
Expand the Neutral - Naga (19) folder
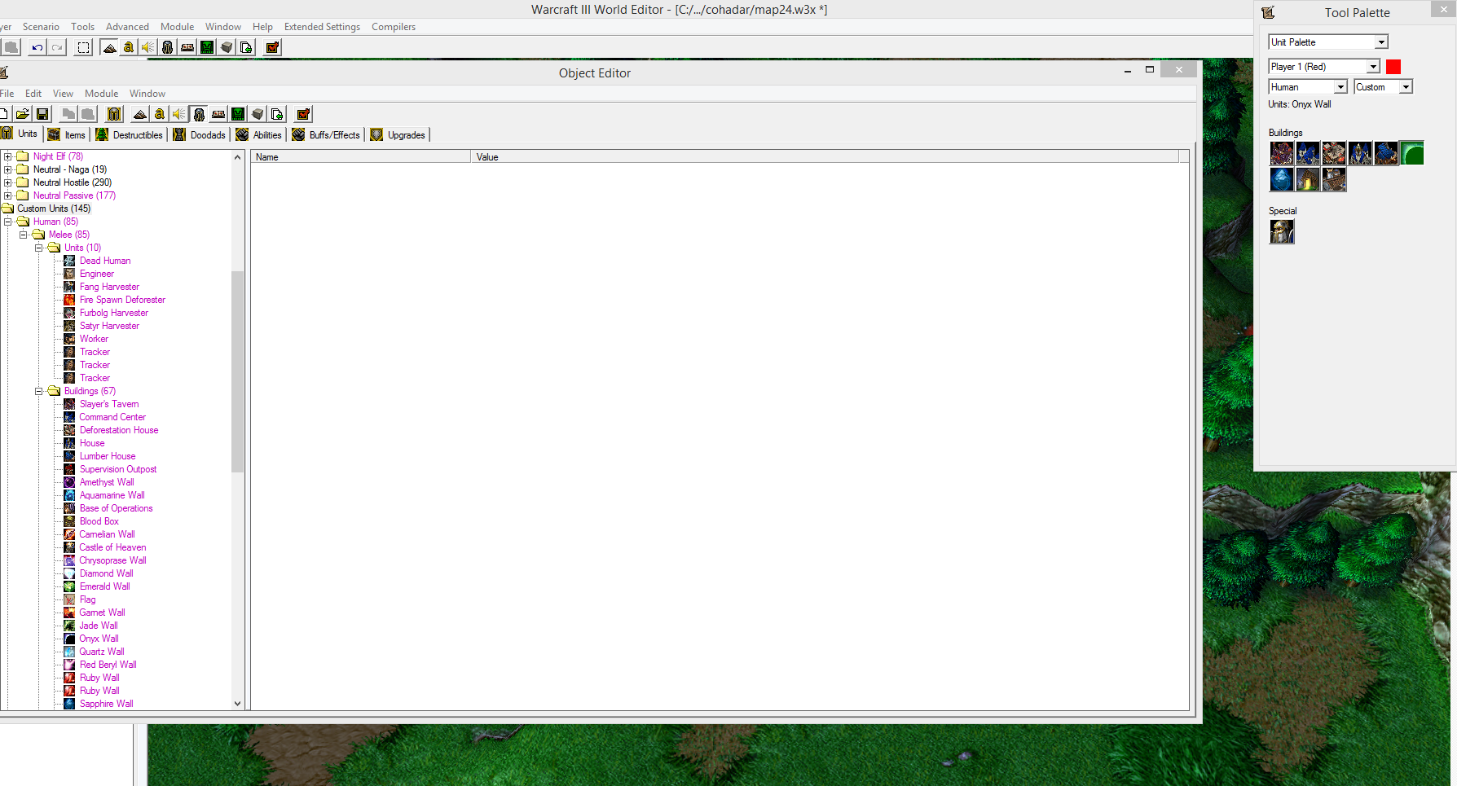[8, 169]
